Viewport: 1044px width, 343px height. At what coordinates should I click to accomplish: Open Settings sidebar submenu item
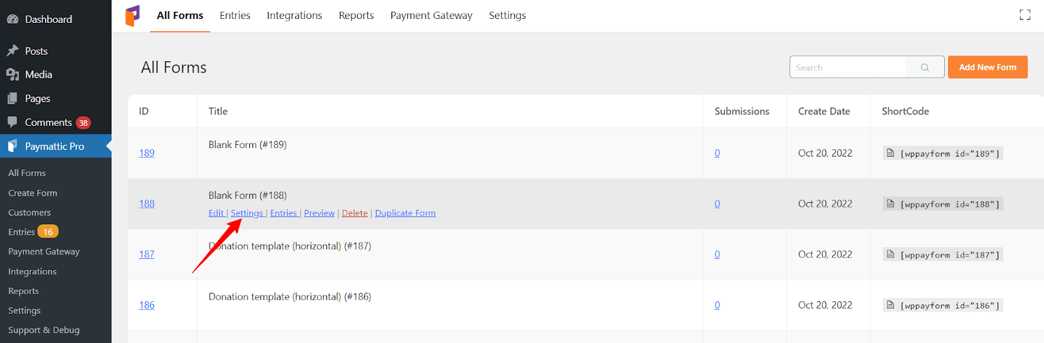pos(24,310)
